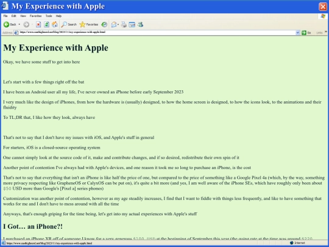Viewport: 329px width, 247px height.
Task: Refresh the page with the green arrows icon
Action: (x=46, y=24)
